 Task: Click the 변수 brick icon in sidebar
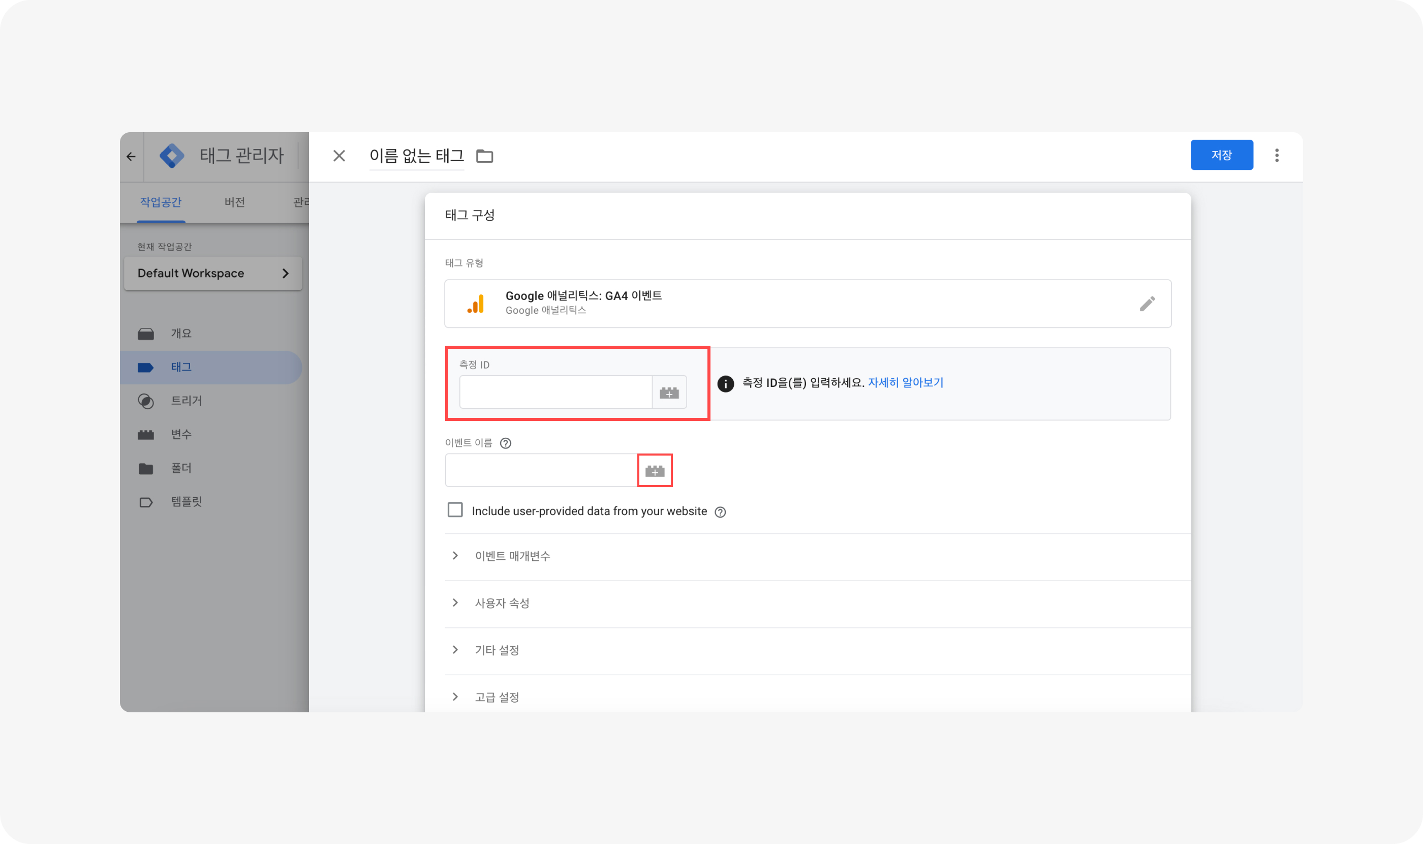pyautogui.click(x=145, y=435)
